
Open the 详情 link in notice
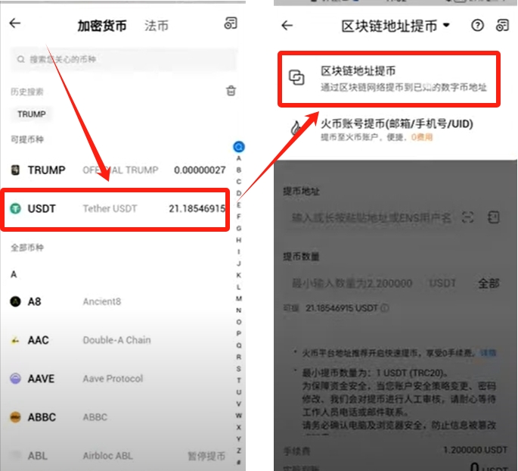[x=489, y=353]
